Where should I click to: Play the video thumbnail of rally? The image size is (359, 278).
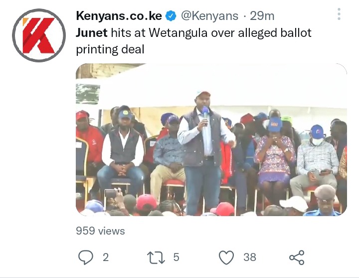point(211,140)
